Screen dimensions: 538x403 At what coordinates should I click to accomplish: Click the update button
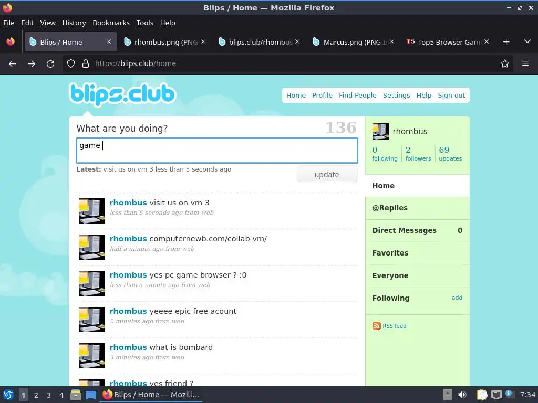[327, 174]
